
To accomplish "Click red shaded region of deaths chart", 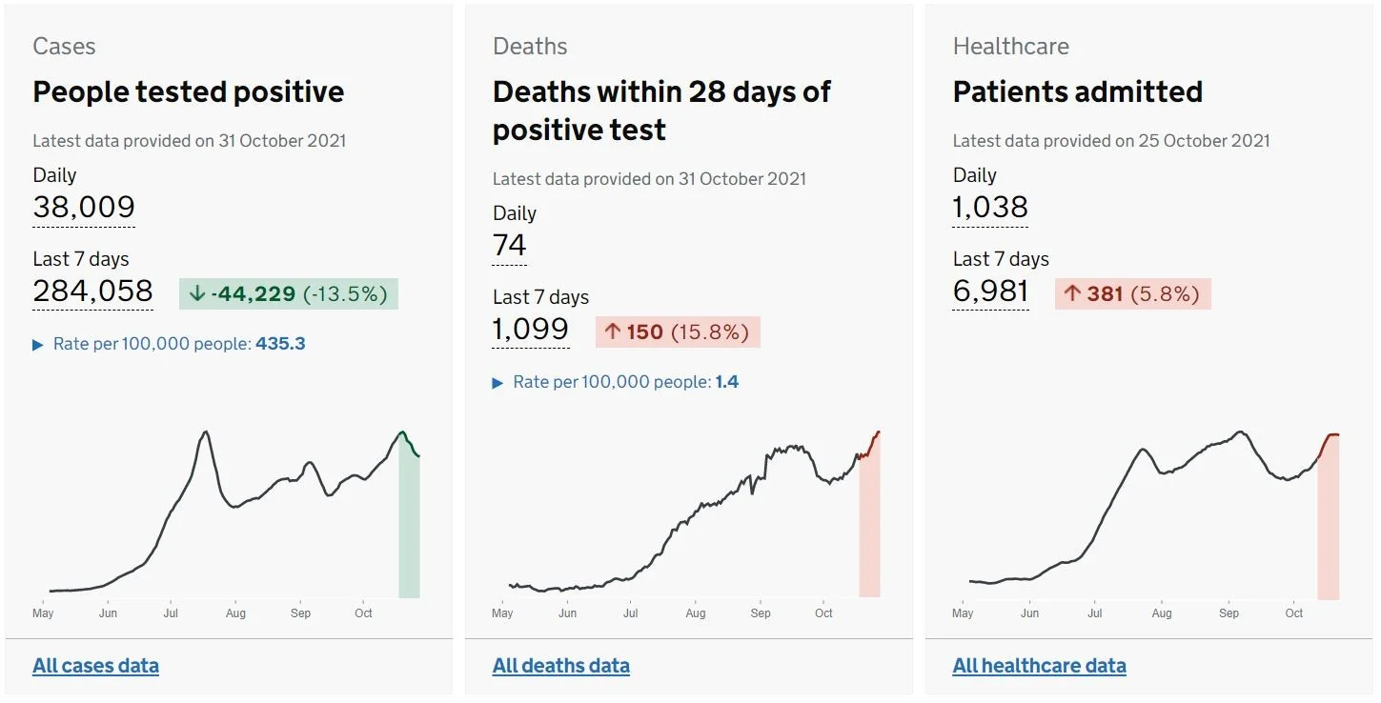I will [869, 526].
